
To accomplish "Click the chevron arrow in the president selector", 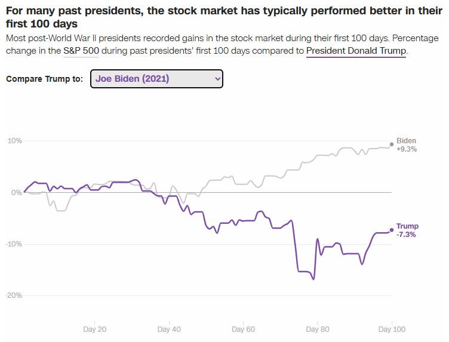I will (216, 79).
